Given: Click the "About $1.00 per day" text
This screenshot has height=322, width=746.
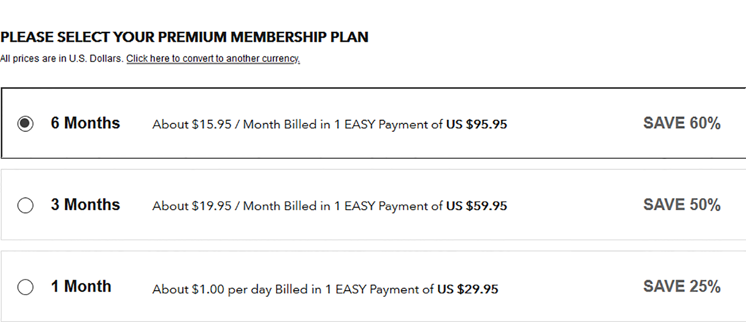Looking at the screenshot, I should [211, 289].
